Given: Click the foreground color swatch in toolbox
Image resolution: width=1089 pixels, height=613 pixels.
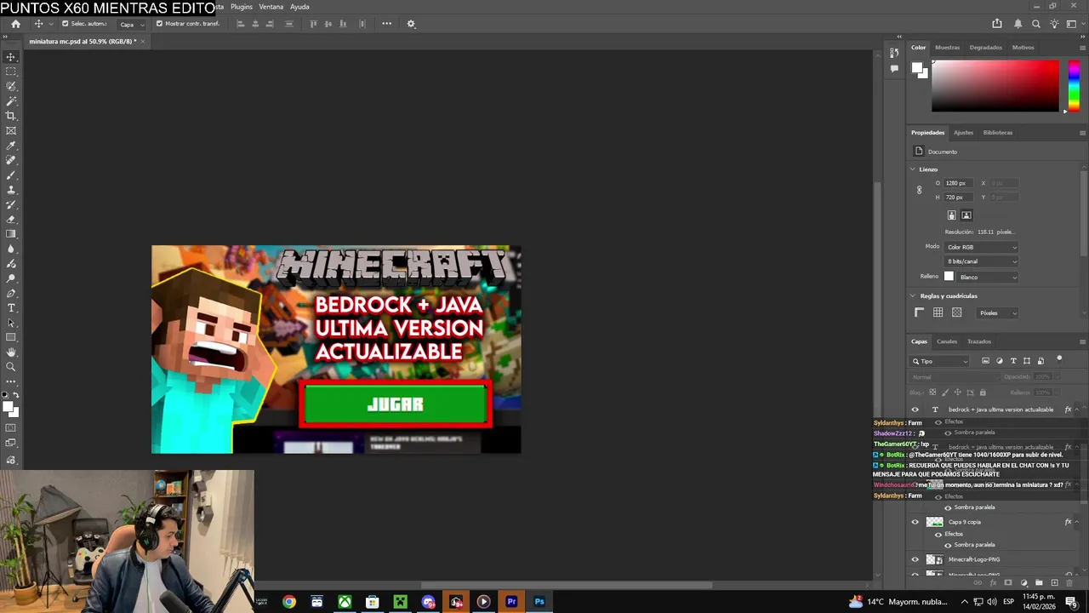Looking at the screenshot, I should tap(9, 408).
